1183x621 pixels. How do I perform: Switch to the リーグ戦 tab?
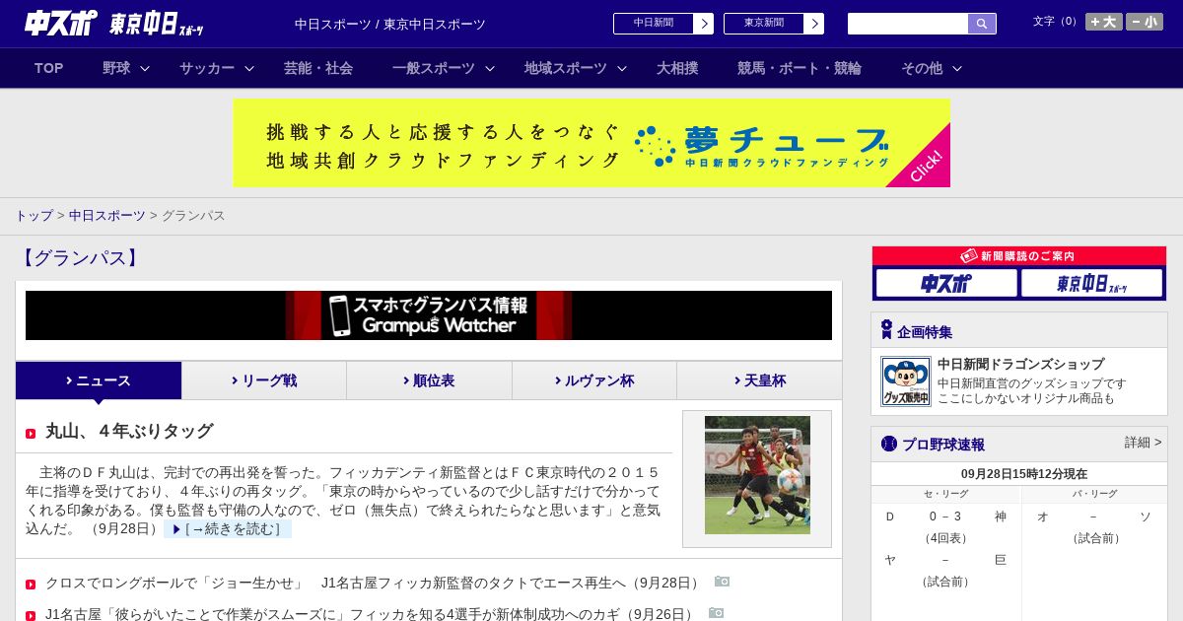pos(264,380)
